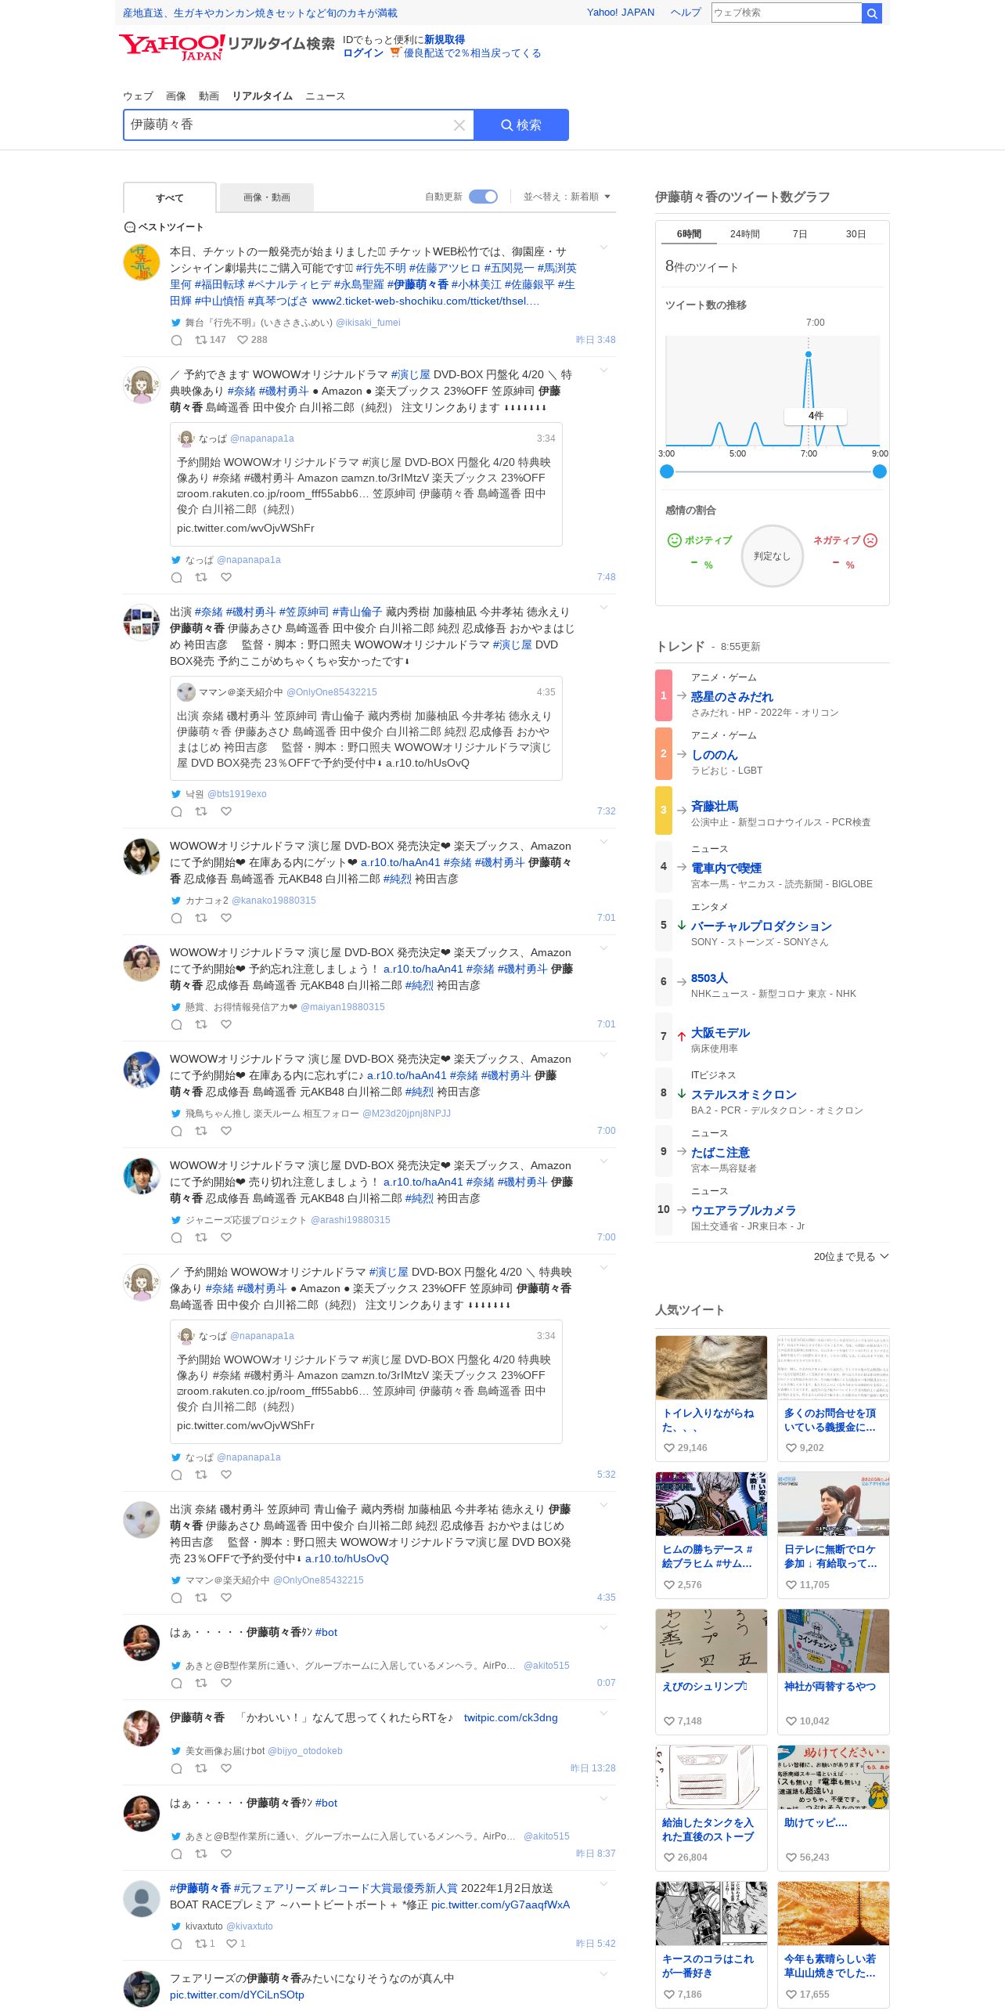Viewport: 1005px width, 2011px height.
Task: Expand options chevron on the kivaxtuto tweet
Action: pos(603,1885)
